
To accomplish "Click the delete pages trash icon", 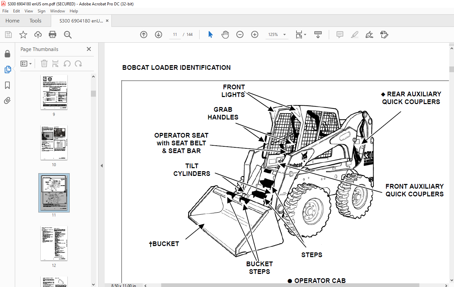I will [44, 63].
